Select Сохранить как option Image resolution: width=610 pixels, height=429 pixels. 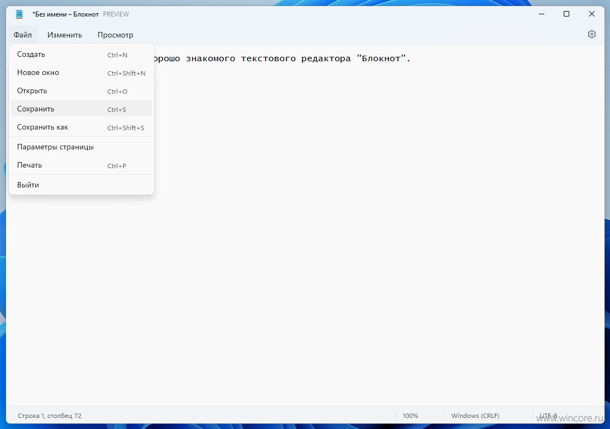82,127
